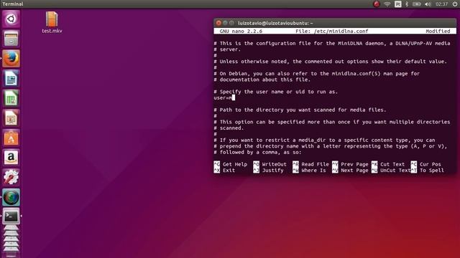Place cursor on the 'user=' line
This screenshot has width=460, height=258.
coord(224,97)
